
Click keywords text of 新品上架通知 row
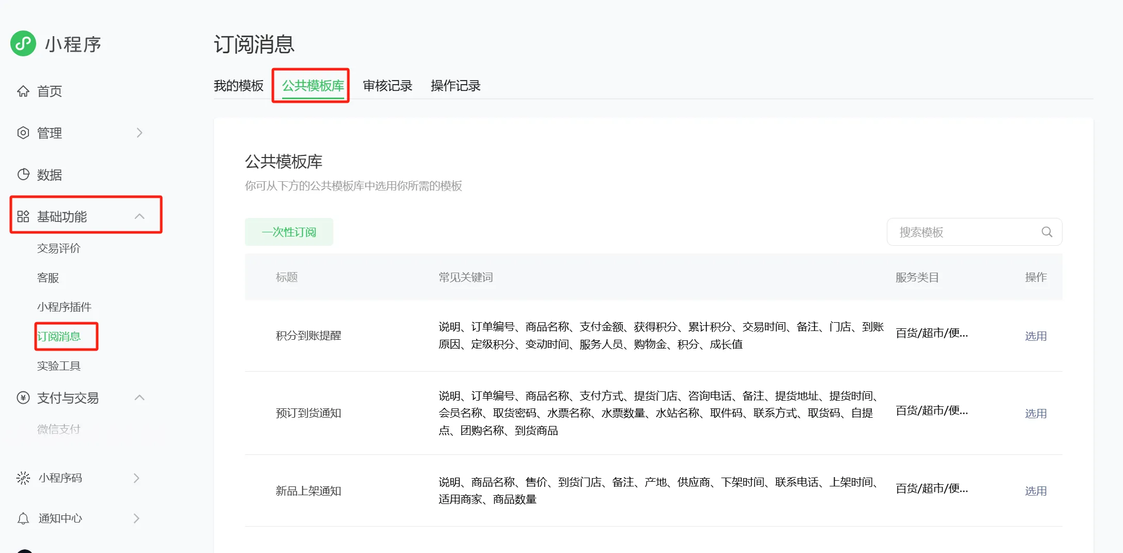click(658, 491)
